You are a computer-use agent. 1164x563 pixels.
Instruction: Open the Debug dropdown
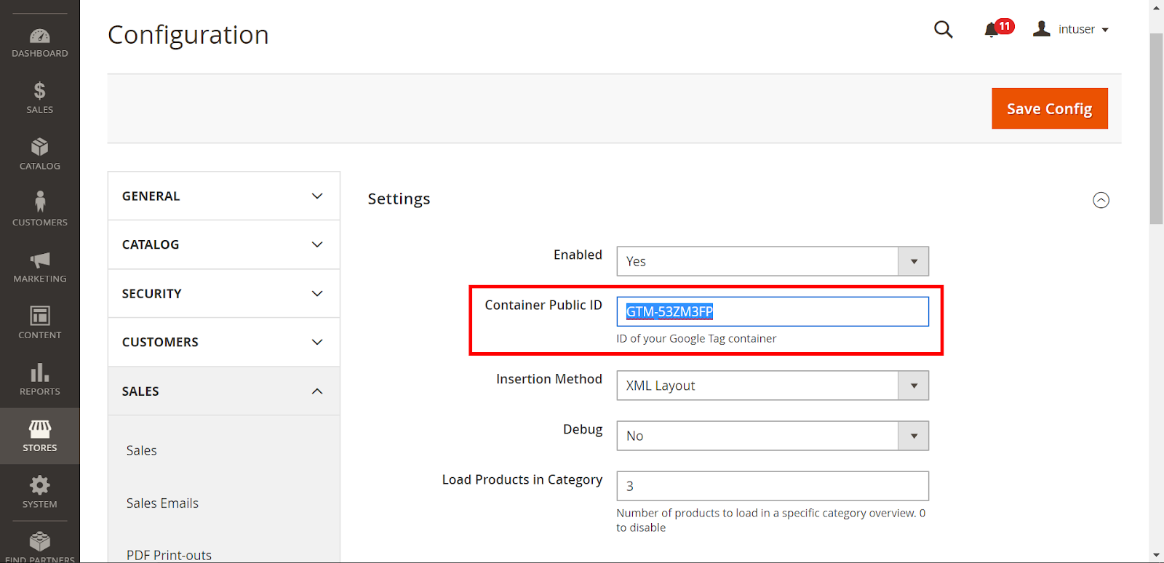point(772,436)
